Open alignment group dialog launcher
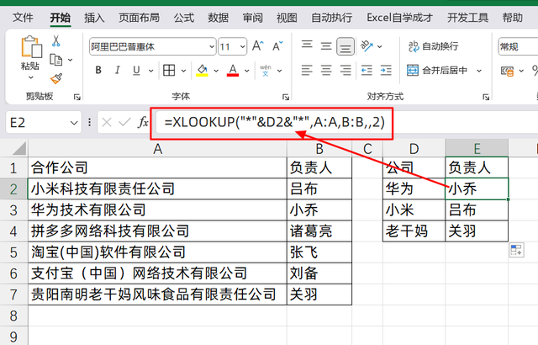538x345 pixels. (x=486, y=98)
